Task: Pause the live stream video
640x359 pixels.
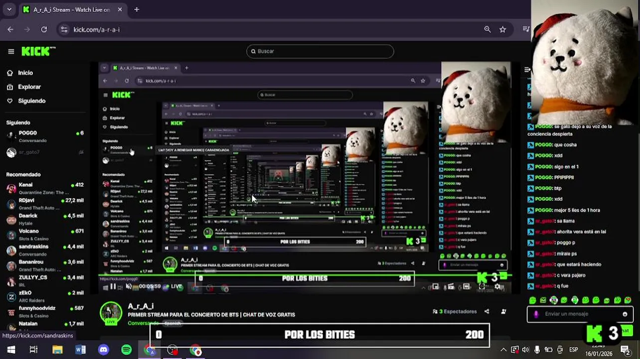Action: (x=113, y=286)
